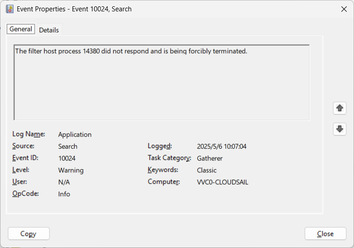Click the User label

19,182
